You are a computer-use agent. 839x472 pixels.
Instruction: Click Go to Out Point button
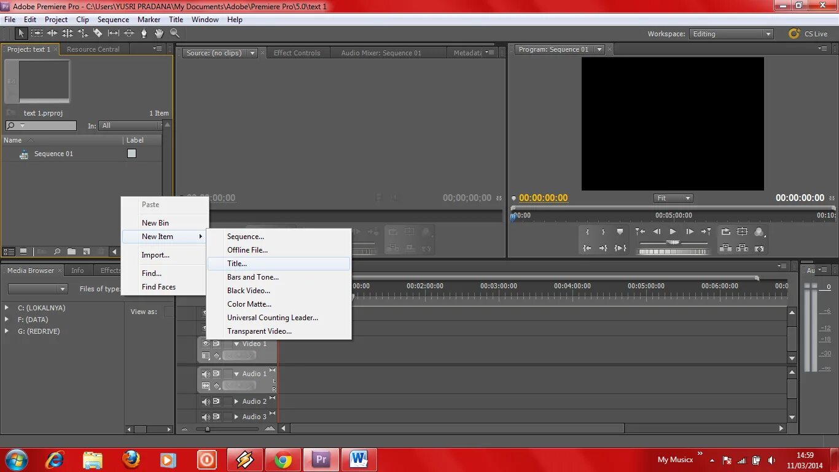tap(603, 248)
